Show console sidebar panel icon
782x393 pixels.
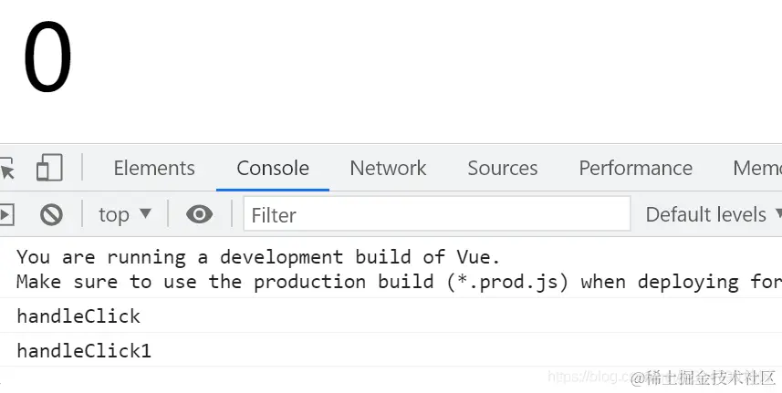coord(6,214)
